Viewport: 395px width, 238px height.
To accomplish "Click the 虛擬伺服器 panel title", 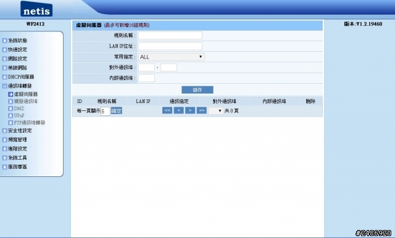I will tap(89, 25).
